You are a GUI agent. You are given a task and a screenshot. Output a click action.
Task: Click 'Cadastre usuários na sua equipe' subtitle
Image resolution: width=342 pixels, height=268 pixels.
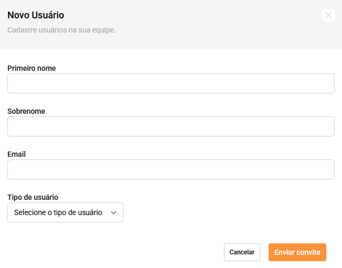[61, 30]
